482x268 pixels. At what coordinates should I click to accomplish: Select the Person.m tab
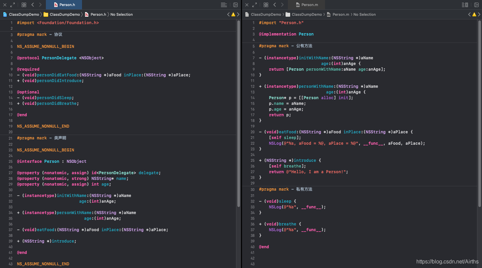306,5
